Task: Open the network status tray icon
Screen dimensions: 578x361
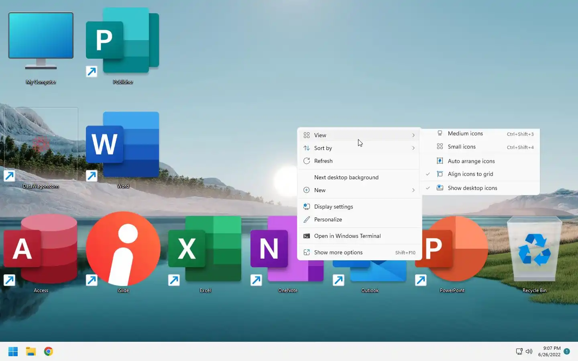Action: coord(519,351)
